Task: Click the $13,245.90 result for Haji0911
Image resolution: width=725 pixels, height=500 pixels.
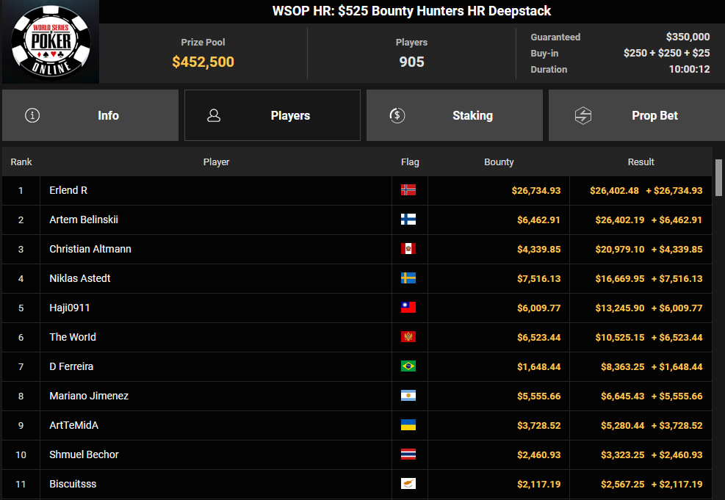Action: click(x=619, y=308)
